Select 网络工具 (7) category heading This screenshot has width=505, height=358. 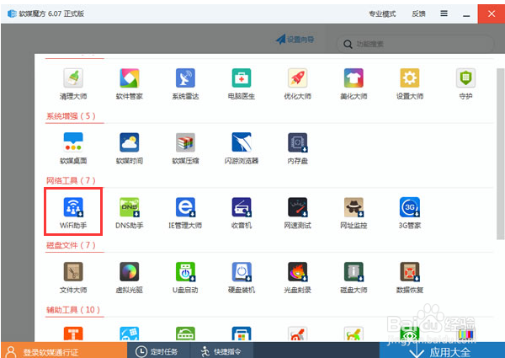click(71, 180)
